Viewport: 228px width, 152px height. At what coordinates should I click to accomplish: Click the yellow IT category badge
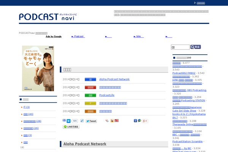click(x=90, y=103)
